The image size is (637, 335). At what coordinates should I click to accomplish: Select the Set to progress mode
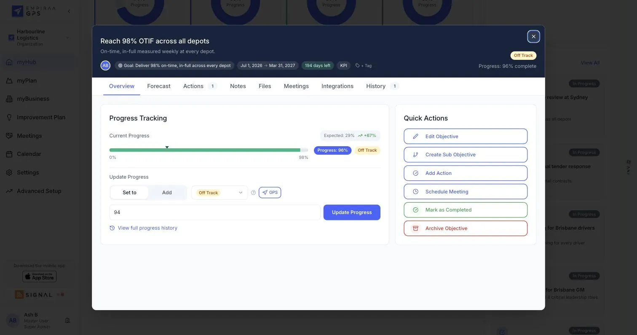click(129, 193)
